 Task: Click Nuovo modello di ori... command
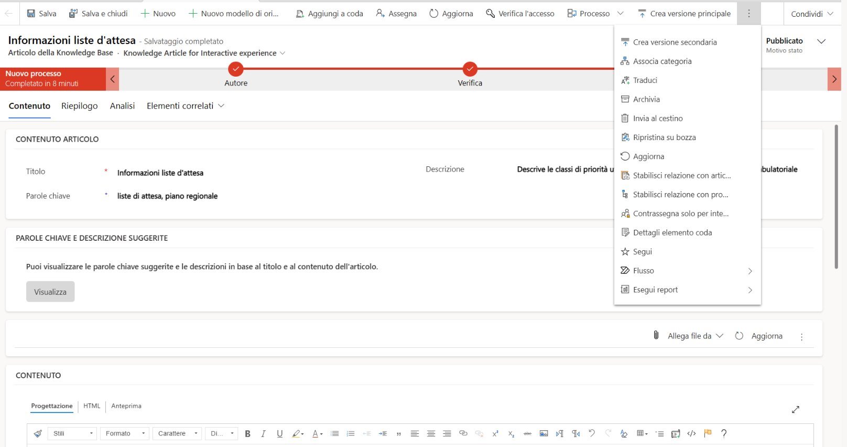pyautogui.click(x=234, y=14)
